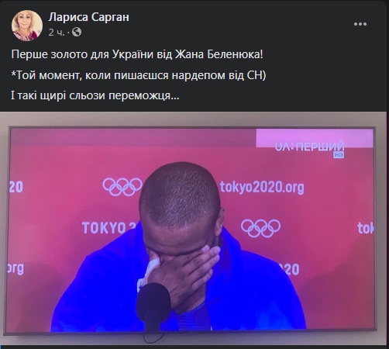The width and height of the screenshot is (389, 349).
Task: Click the partial '20' text at upper left
Action: tap(16, 187)
